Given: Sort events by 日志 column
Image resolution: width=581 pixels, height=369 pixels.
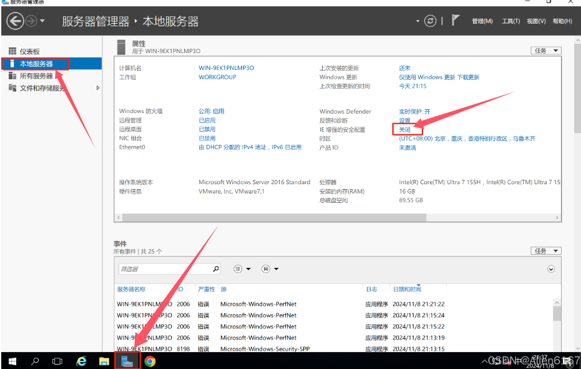Looking at the screenshot, I should coord(372,289).
